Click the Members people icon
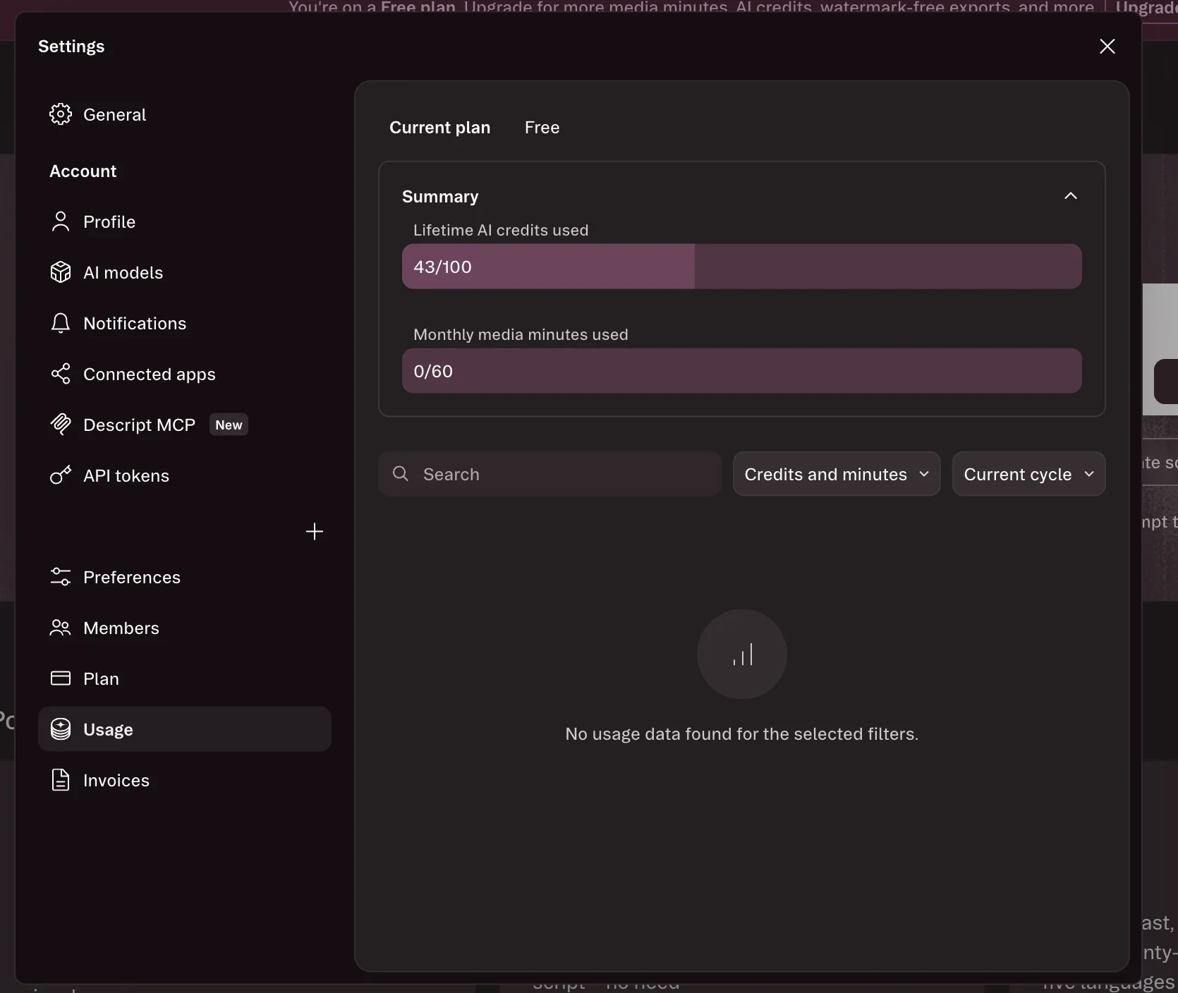This screenshot has width=1178, height=993. pos(61,628)
